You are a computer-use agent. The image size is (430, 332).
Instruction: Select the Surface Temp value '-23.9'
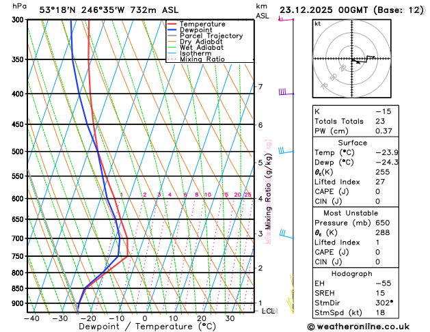[387, 152]
